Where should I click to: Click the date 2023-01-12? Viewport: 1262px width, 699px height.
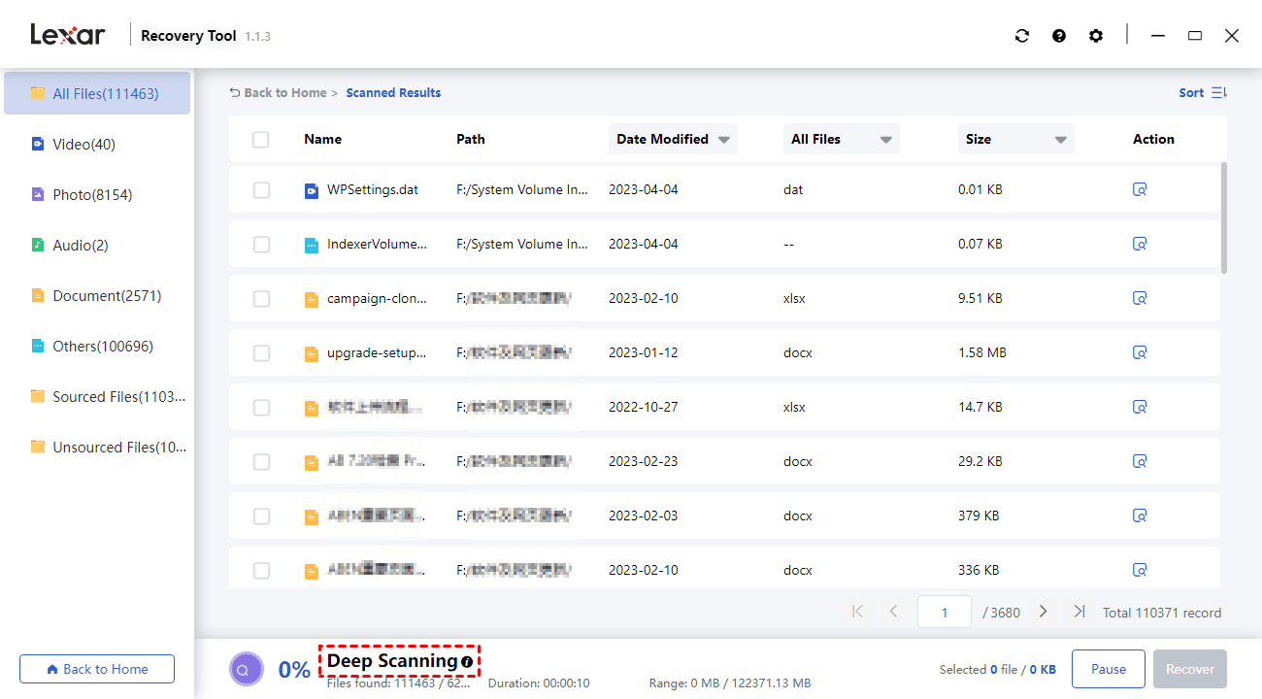click(x=644, y=353)
